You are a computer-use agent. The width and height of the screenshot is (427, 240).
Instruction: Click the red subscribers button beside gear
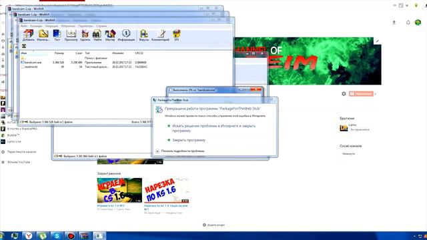(x=362, y=93)
